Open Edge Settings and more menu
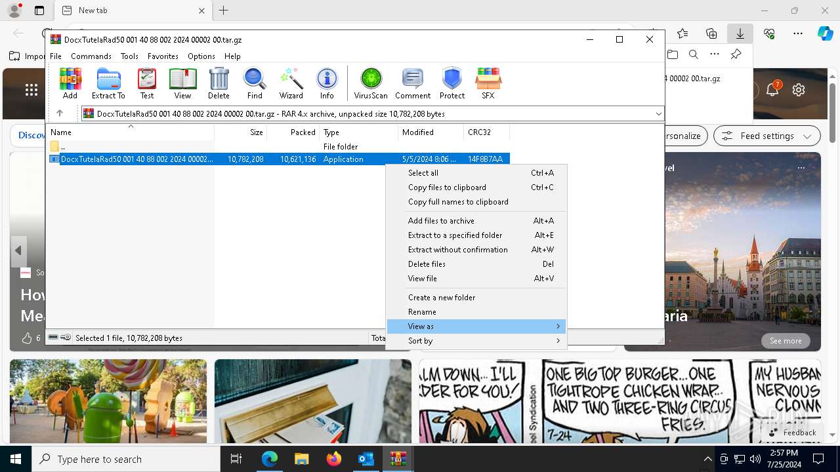This screenshot has width=840, height=472. [798, 33]
